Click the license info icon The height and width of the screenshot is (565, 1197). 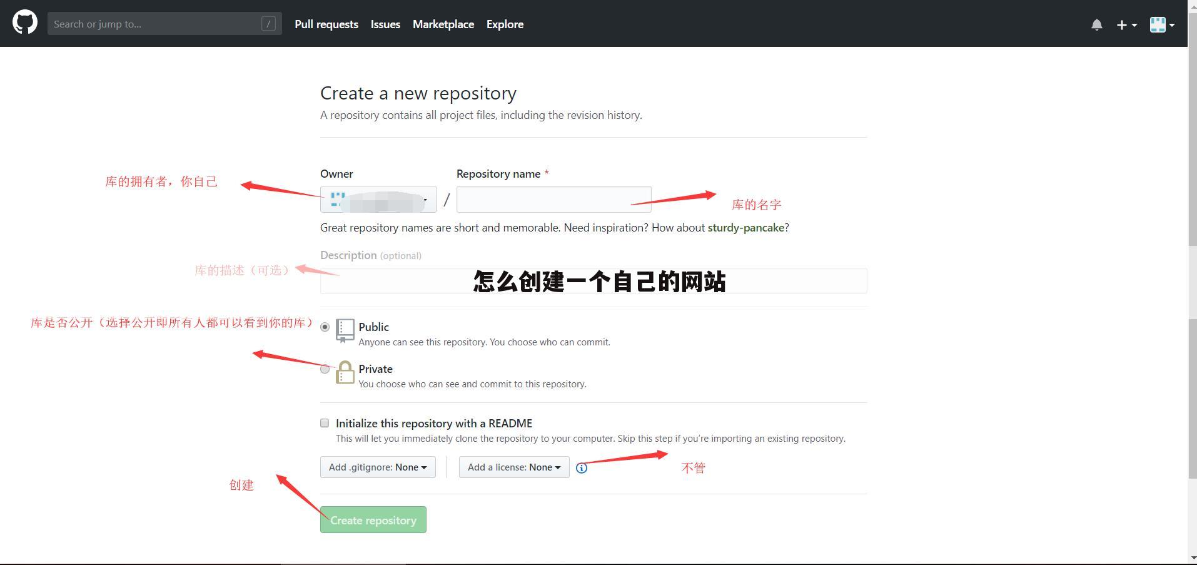click(582, 468)
